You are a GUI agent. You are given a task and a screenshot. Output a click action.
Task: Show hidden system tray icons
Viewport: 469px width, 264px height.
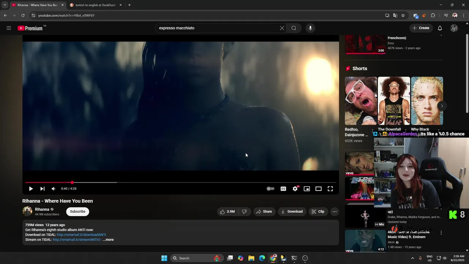tap(412, 258)
